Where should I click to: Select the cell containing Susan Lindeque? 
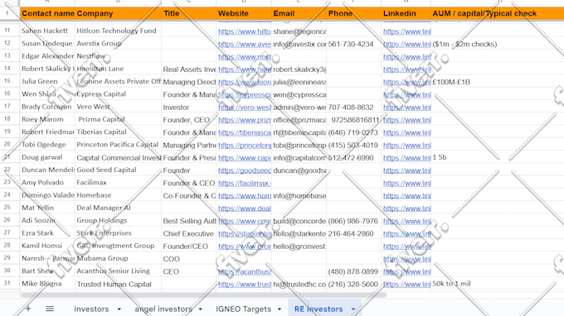coord(47,43)
